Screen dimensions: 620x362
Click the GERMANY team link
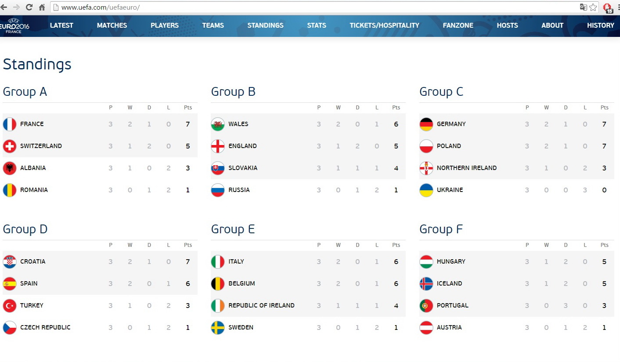point(451,124)
